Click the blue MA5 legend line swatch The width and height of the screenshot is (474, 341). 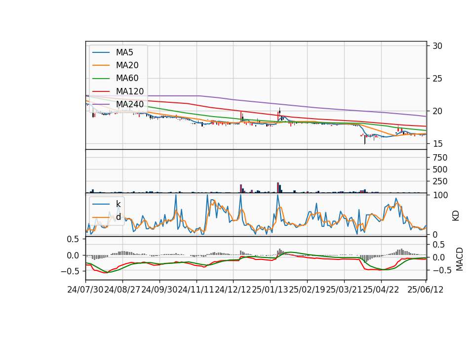point(101,53)
